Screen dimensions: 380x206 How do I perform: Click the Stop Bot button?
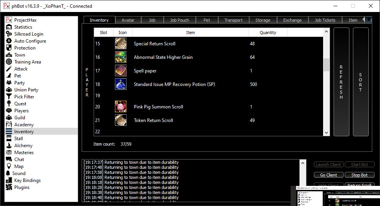point(359,175)
